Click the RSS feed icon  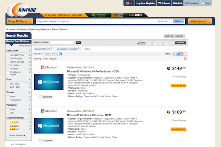click(185, 59)
